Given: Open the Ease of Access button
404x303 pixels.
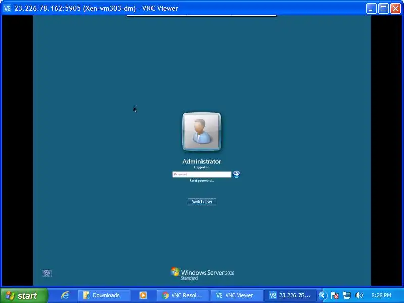Looking at the screenshot, I should pyautogui.click(x=46, y=273).
